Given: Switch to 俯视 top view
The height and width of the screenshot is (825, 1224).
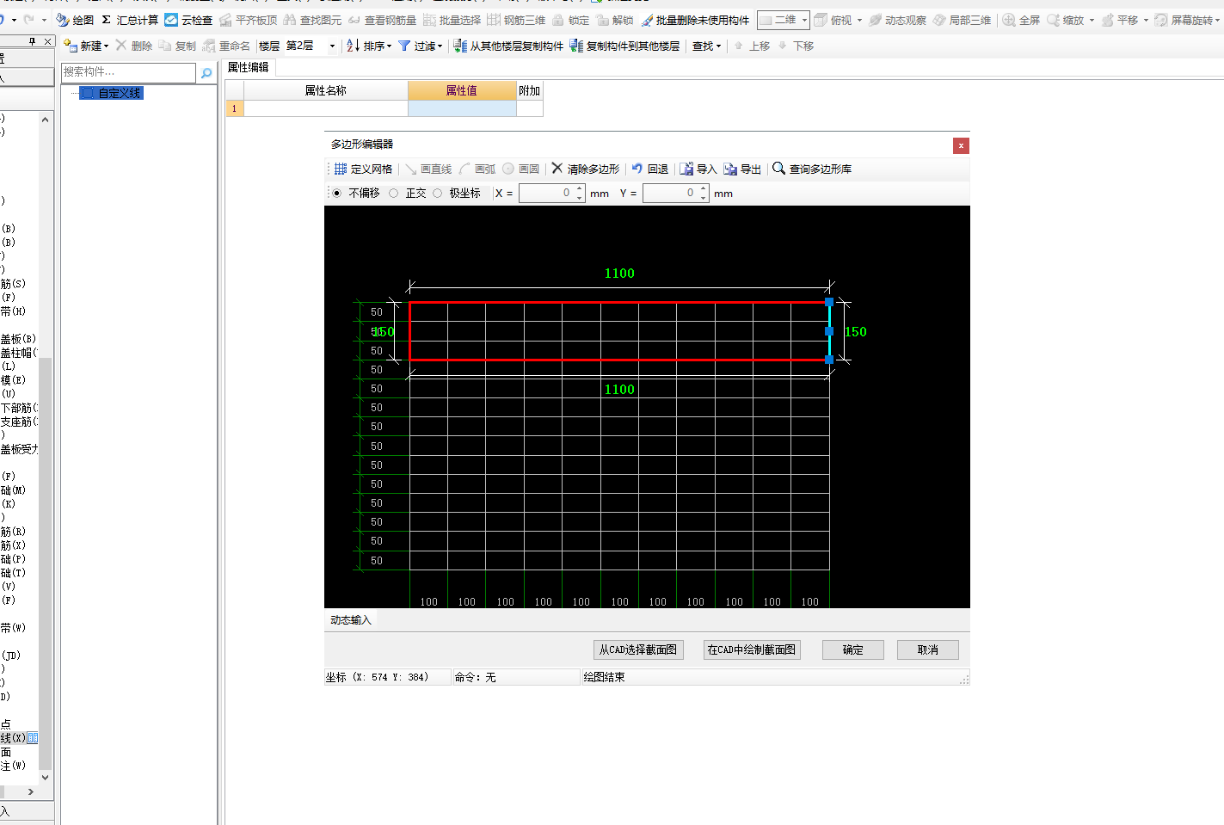Looking at the screenshot, I should point(833,20).
